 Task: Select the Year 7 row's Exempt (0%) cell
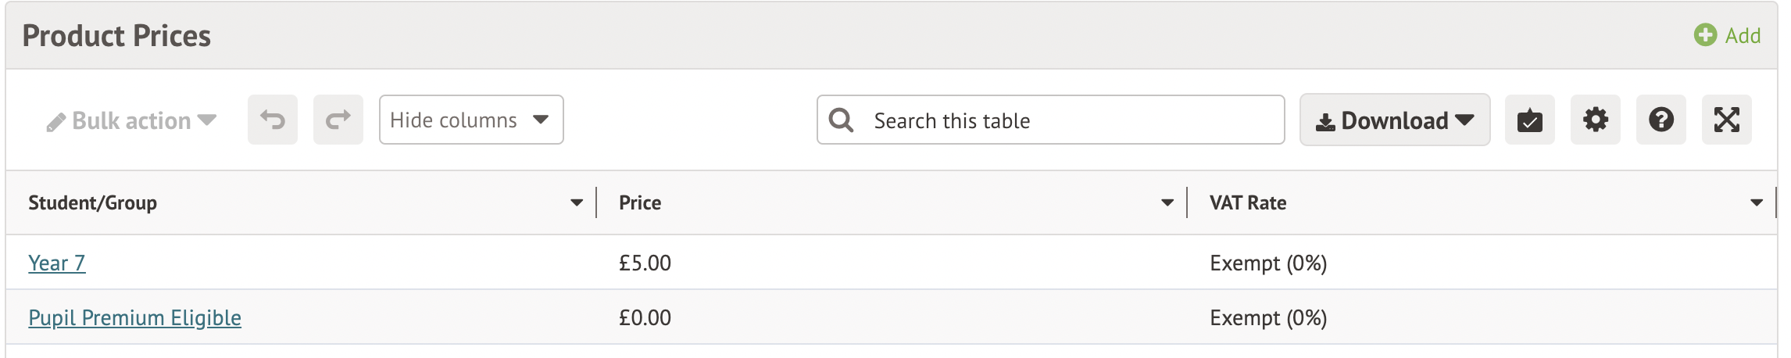[1267, 263]
